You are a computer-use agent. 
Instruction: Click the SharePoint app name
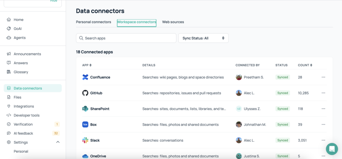(x=100, y=109)
